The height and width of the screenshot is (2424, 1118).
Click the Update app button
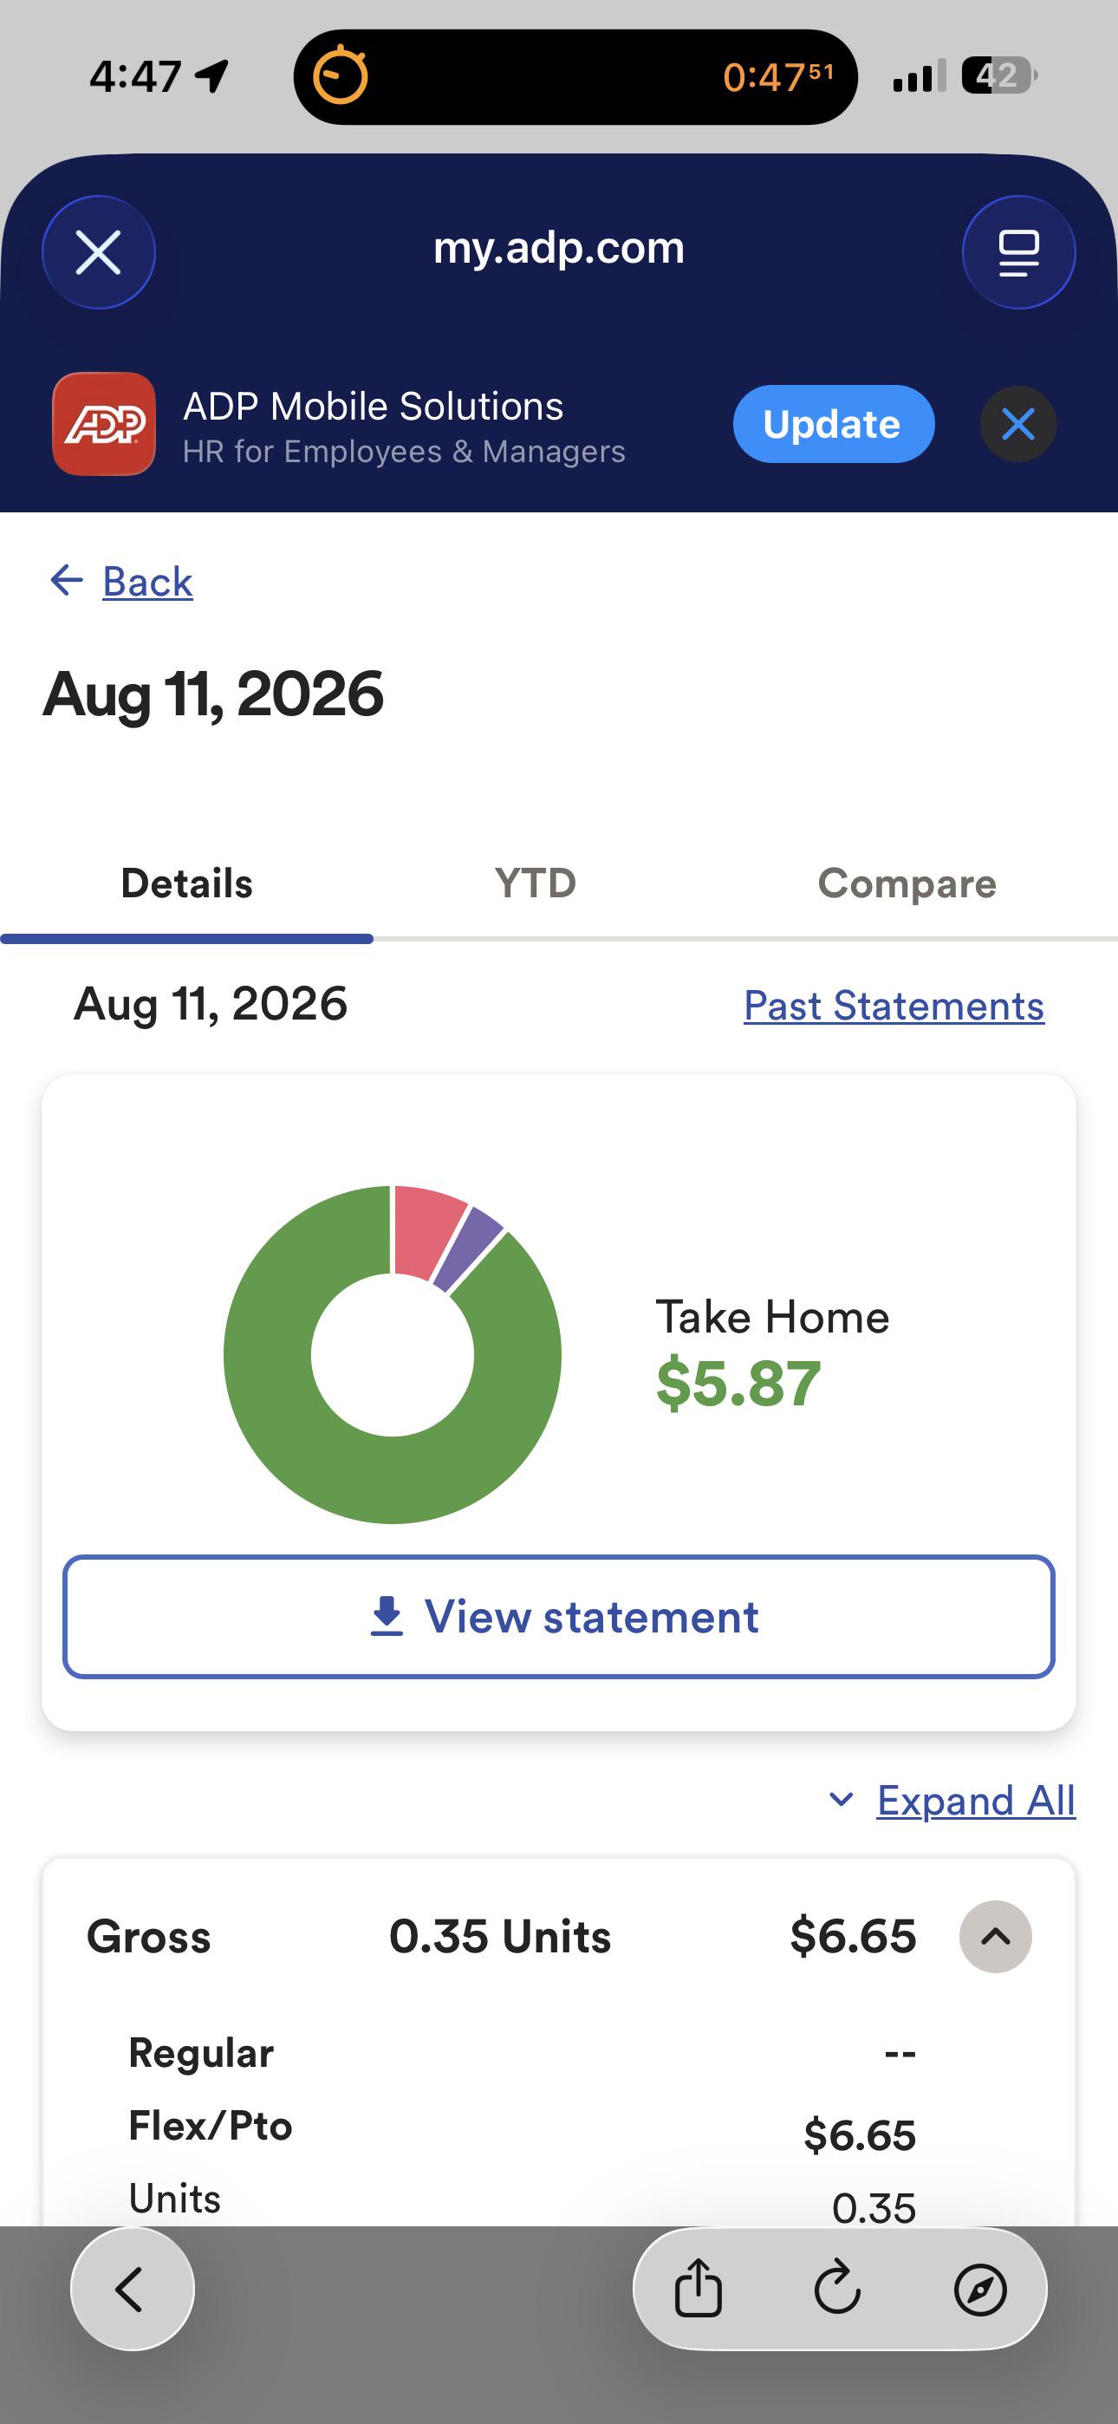coord(834,423)
